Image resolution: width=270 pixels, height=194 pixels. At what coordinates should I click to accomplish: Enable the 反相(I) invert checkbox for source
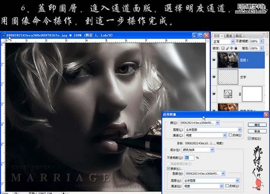230,135
